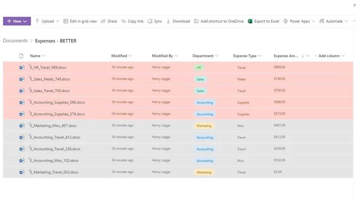The image size is (356, 200).
Task: Click the Edit in grid view icon
Action: coord(65,21)
